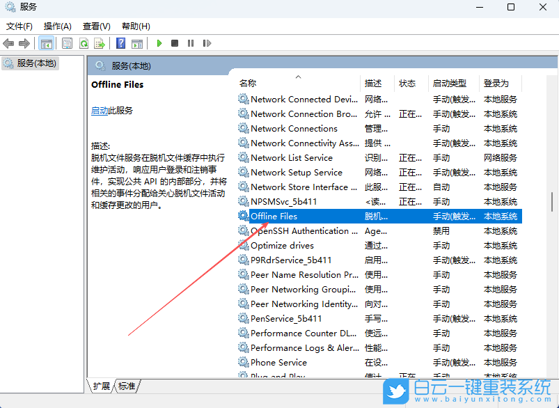Viewport: 559px width, 408px height.
Task: Open the 查看(V) menu
Action: tap(96, 26)
